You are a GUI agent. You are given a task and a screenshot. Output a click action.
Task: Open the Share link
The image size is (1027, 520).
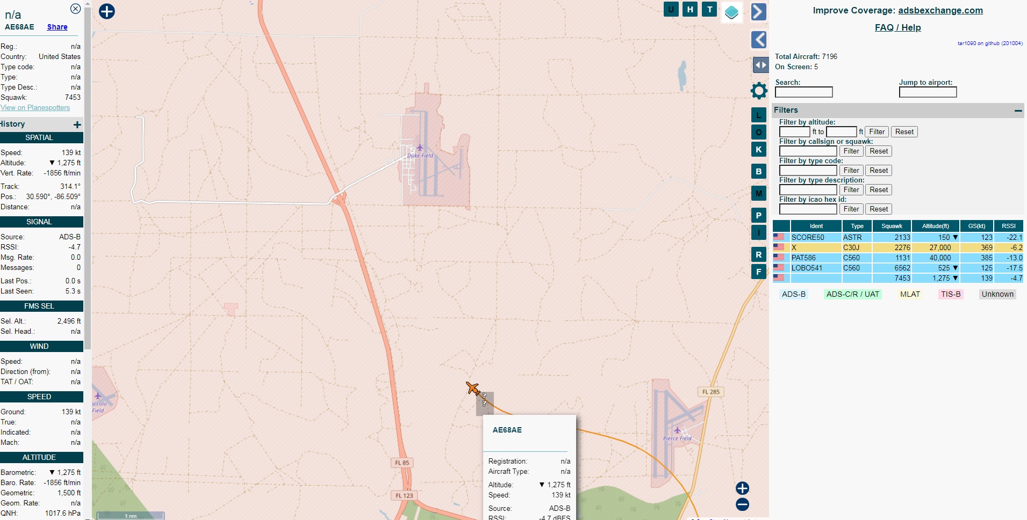click(57, 27)
